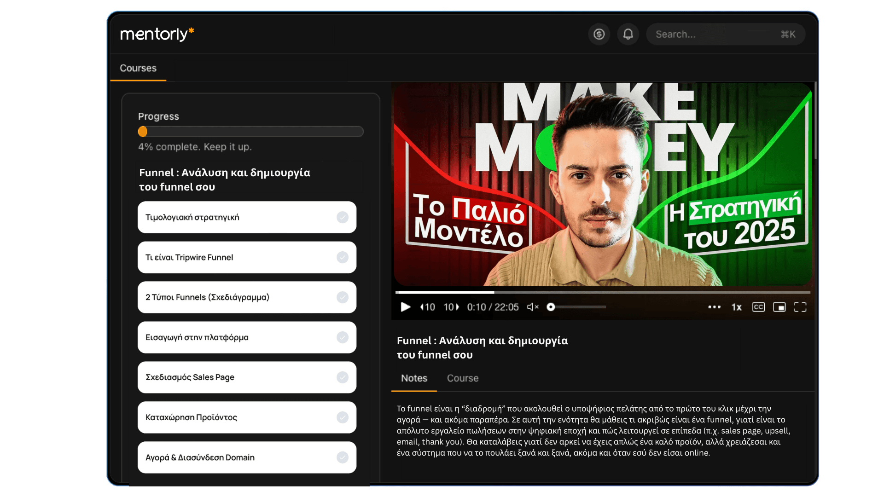
Task: Toggle checkmark on Σχεδιασμός Sales Page
Action: click(x=342, y=377)
